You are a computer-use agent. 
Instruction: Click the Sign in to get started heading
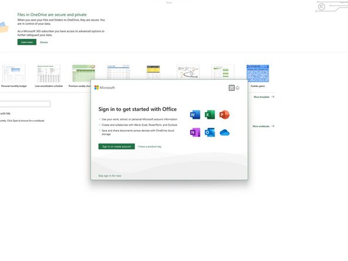coord(138,109)
